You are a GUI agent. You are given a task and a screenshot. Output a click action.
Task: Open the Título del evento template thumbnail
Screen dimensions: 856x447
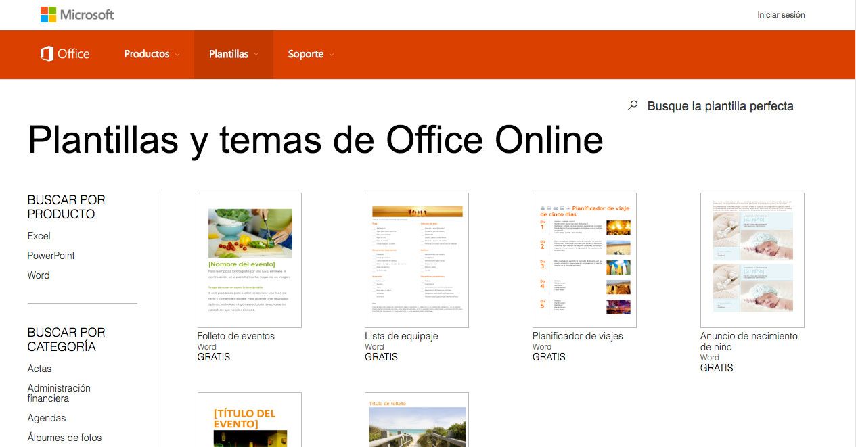pos(250,420)
